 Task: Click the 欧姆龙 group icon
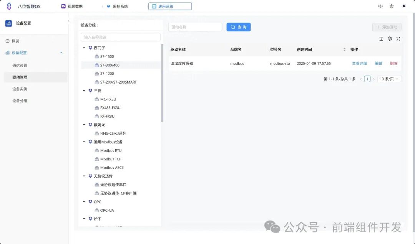click(90, 125)
